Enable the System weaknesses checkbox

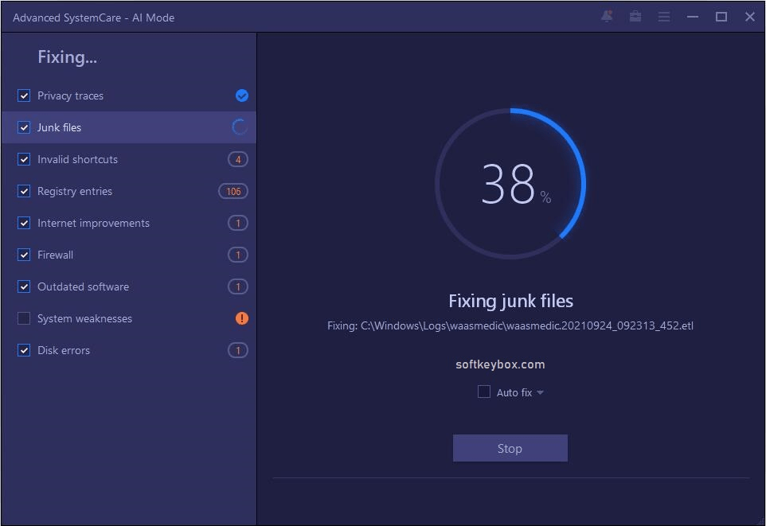pos(24,318)
